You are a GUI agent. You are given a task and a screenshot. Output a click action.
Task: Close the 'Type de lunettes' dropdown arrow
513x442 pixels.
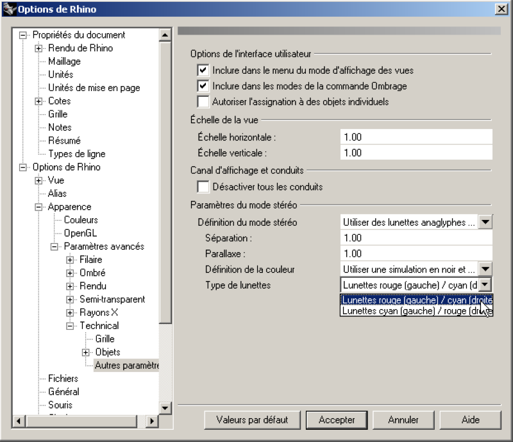coord(485,285)
